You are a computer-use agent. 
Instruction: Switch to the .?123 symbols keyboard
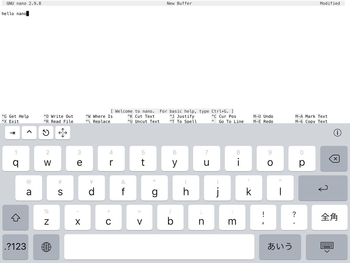pos(15,247)
